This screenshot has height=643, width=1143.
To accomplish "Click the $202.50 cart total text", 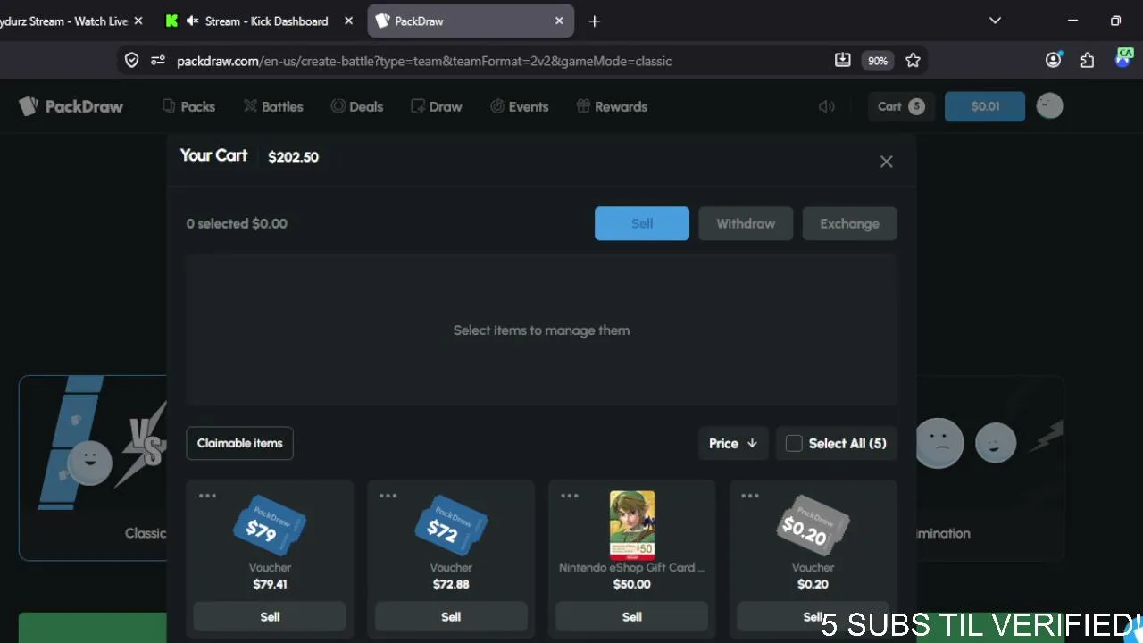I will [x=293, y=157].
